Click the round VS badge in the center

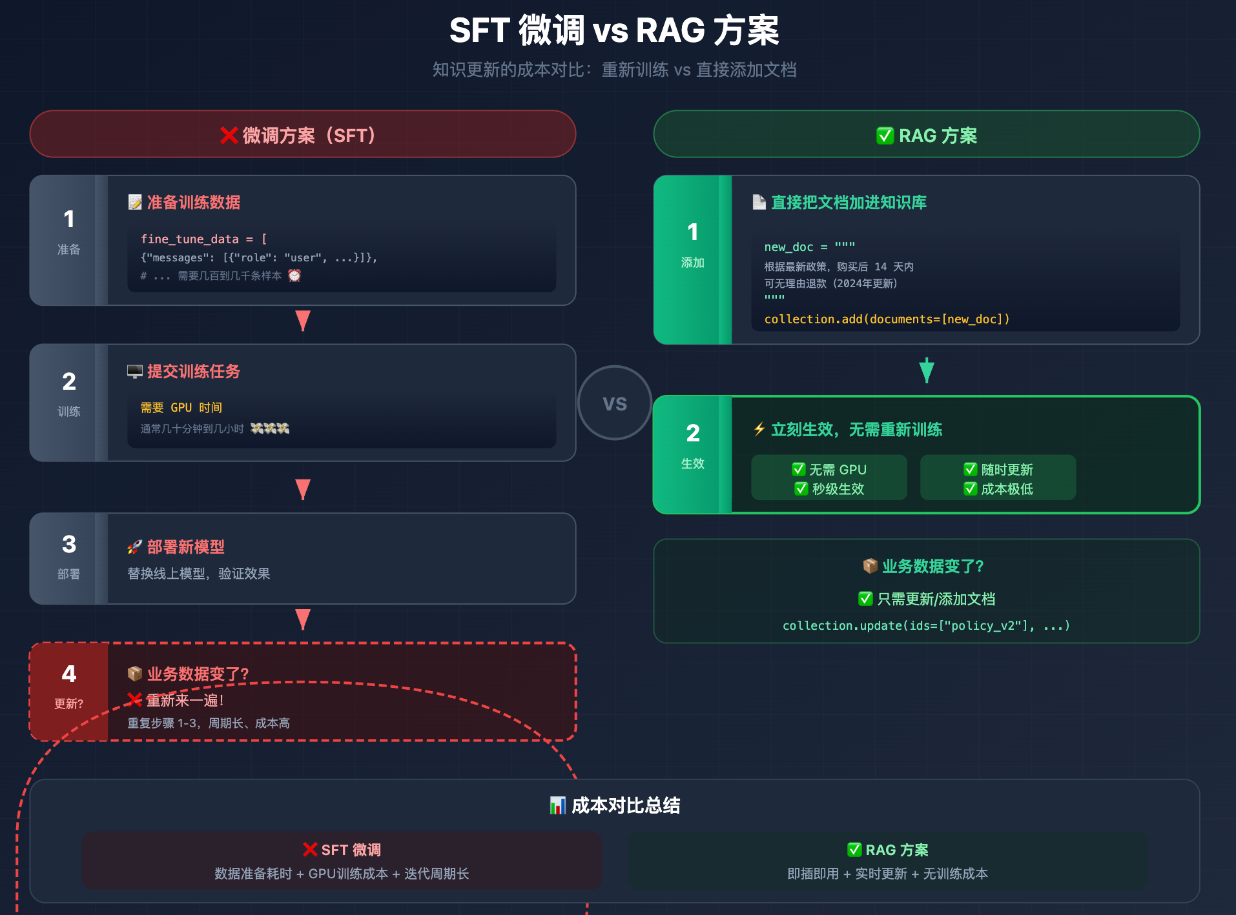[x=615, y=403]
